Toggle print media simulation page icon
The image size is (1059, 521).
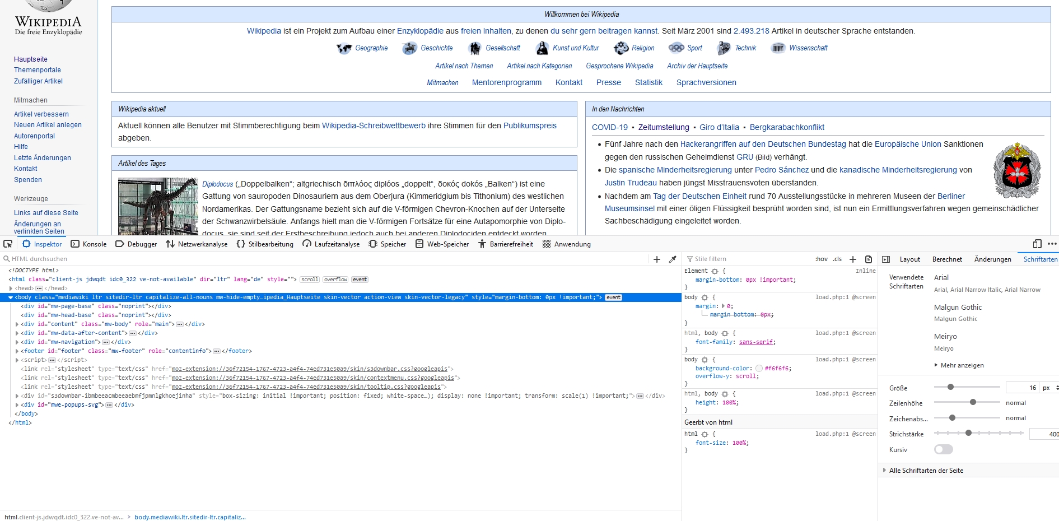(869, 259)
